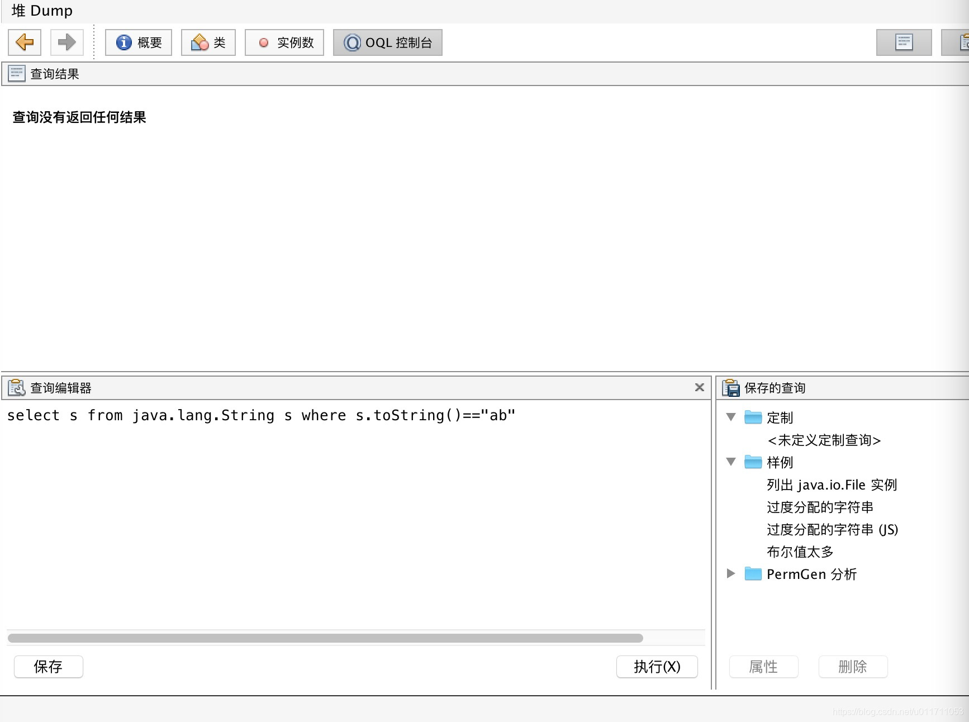Select the OQL 控制台 toggle button
The height and width of the screenshot is (722, 969).
pos(388,42)
